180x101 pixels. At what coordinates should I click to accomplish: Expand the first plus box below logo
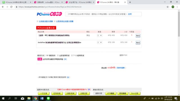[x=37, y=21]
